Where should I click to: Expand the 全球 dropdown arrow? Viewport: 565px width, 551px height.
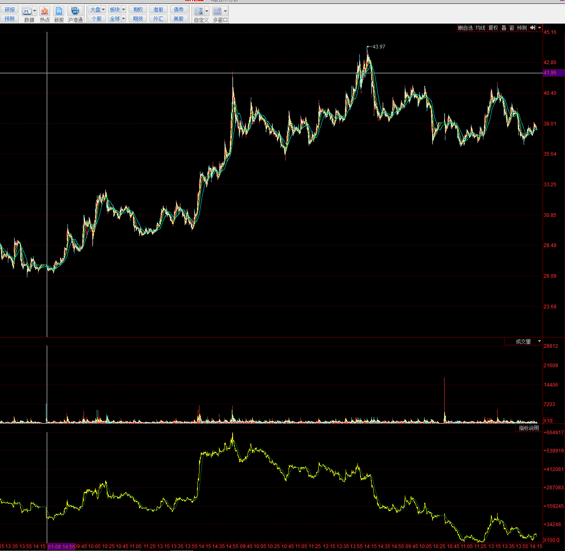pos(123,19)
